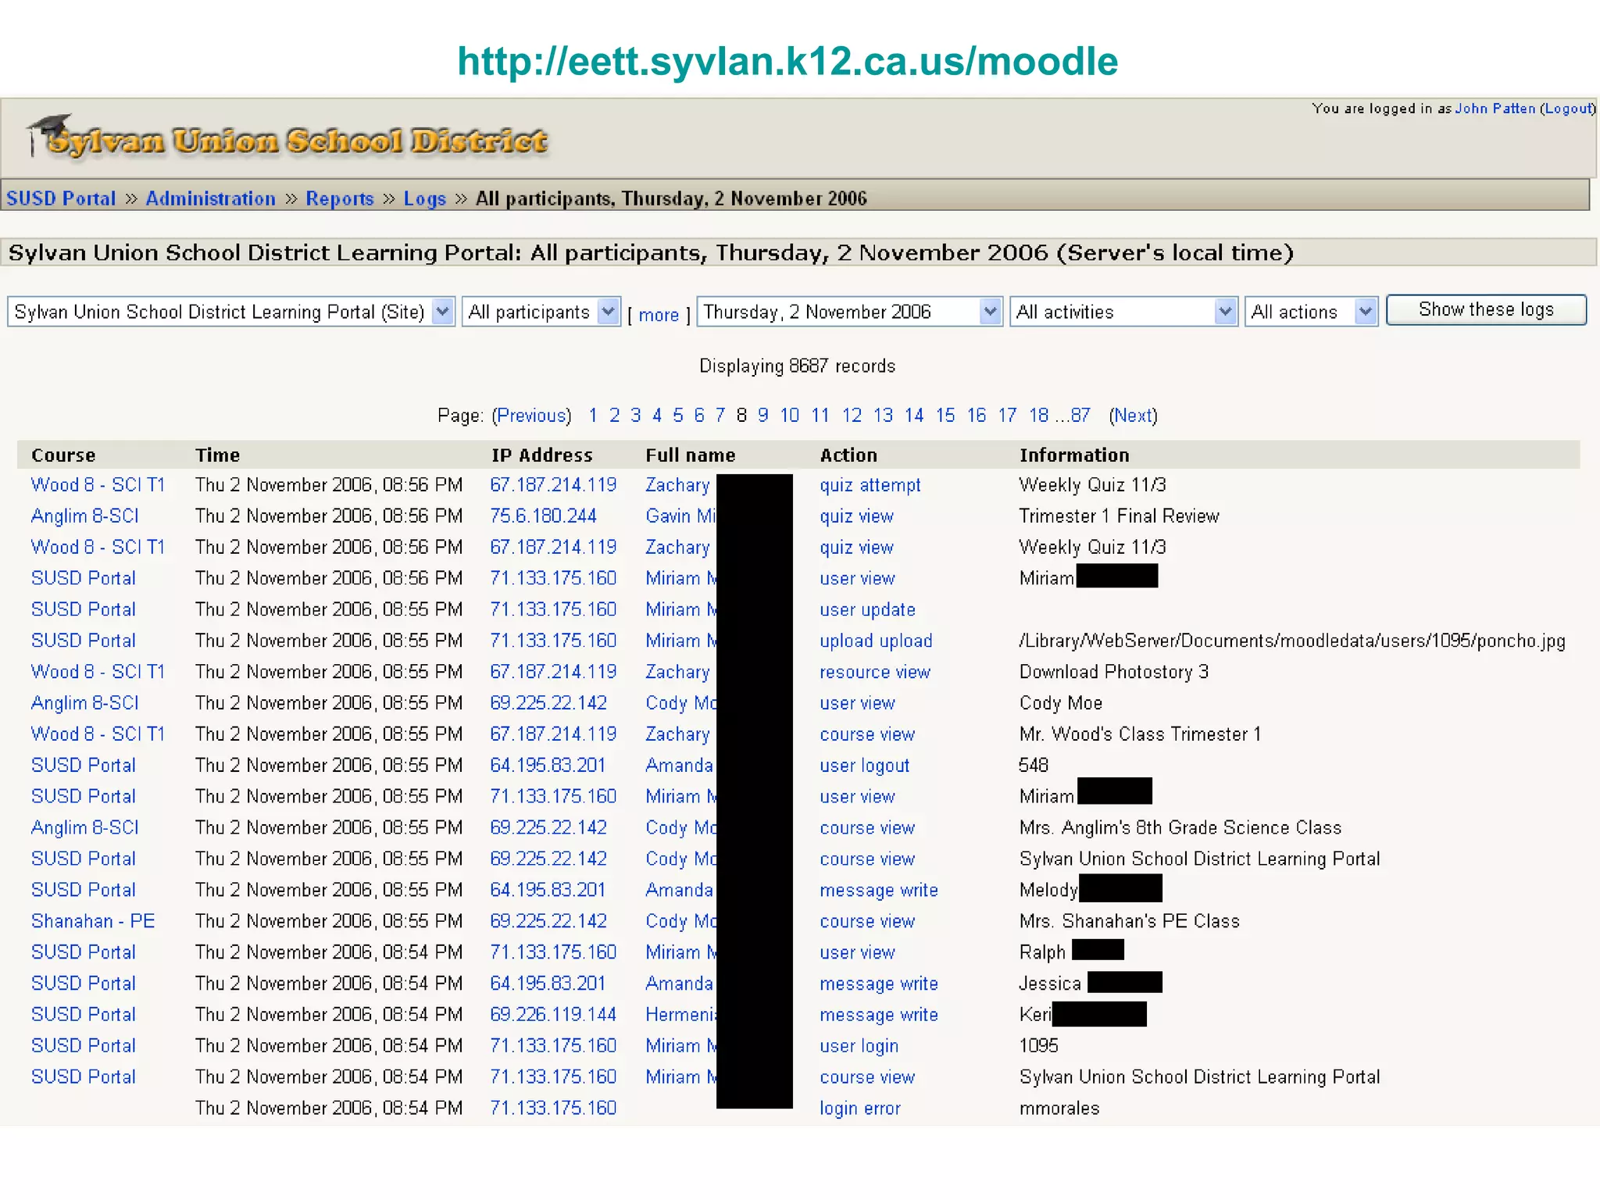Open John Patten profile link
Image resolution: width=1600 pixels, height=1200 pixels.
pyautogui.click(x=1495, y=109)
